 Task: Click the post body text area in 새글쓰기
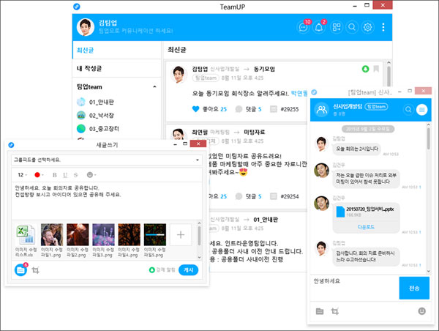click(107, 201)
